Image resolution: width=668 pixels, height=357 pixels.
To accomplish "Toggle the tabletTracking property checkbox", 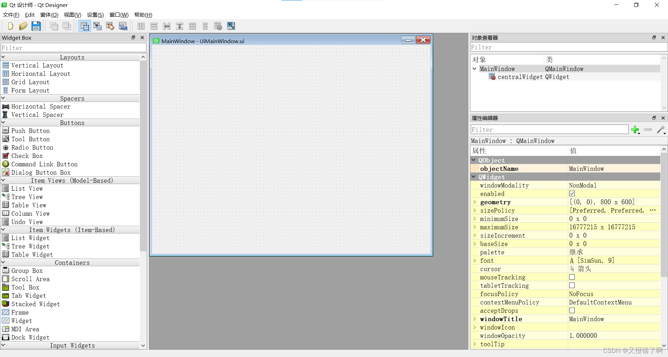I will pyautogui.click(x=572, y=286).
